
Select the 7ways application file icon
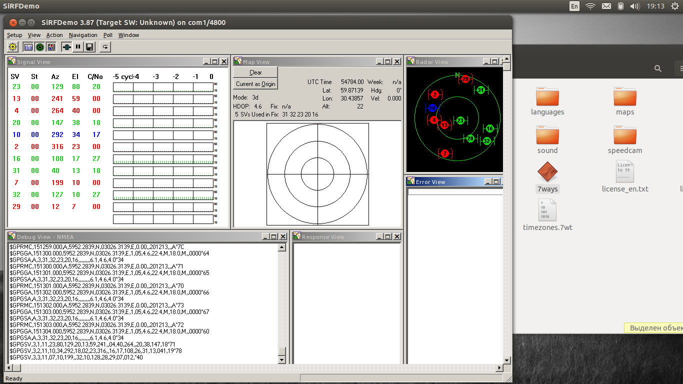click(x=547, y=172)
